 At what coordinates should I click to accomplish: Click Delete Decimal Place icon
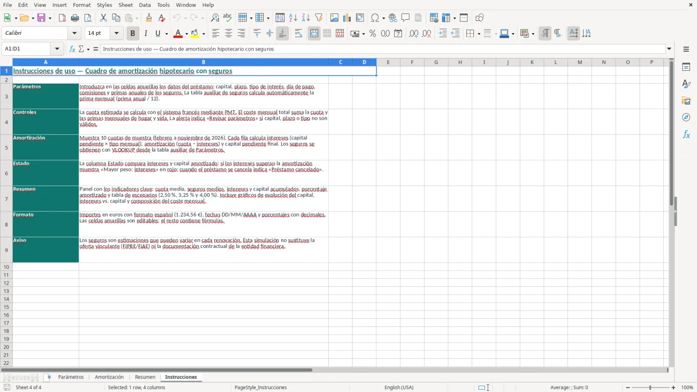427,34
